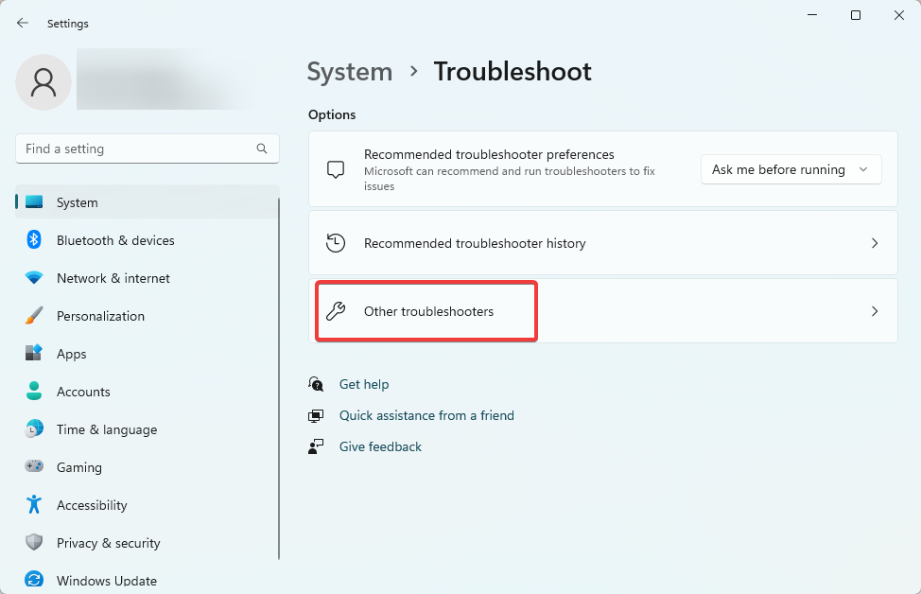Click the Wi-Fi network icon in sidebar

(x=34, y=278)
